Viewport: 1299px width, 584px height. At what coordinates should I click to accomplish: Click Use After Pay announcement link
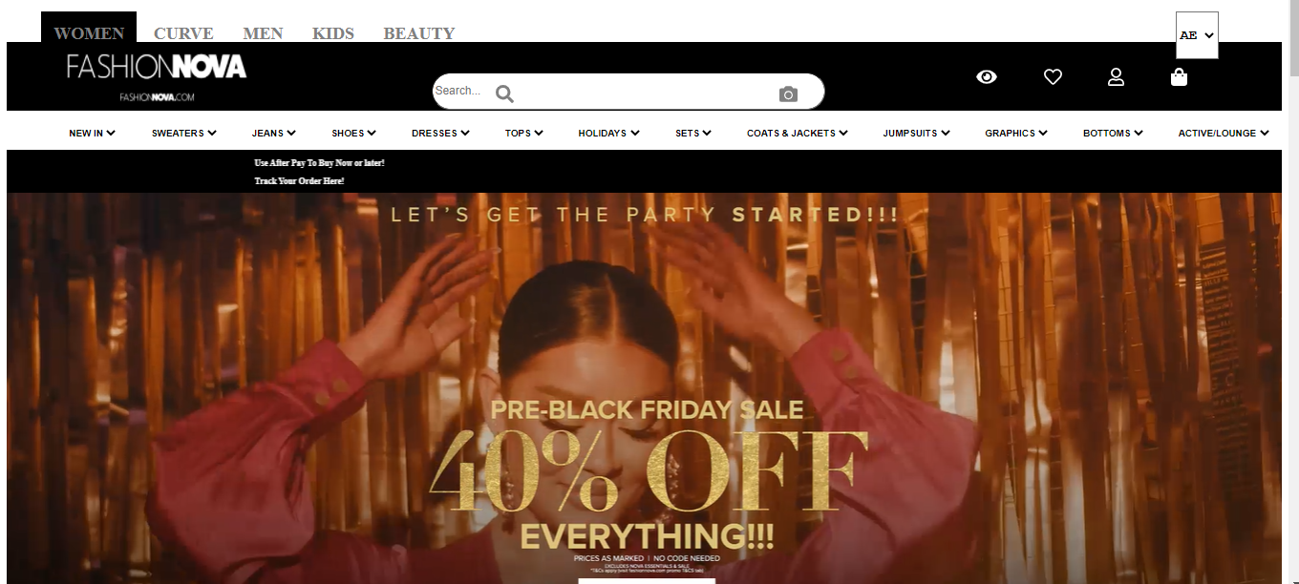pyautogui.click(x=319, y=162)
